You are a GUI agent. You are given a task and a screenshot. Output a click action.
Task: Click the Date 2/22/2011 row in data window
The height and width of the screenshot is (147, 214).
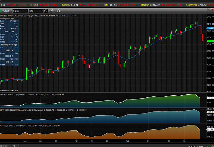point(9,21)
